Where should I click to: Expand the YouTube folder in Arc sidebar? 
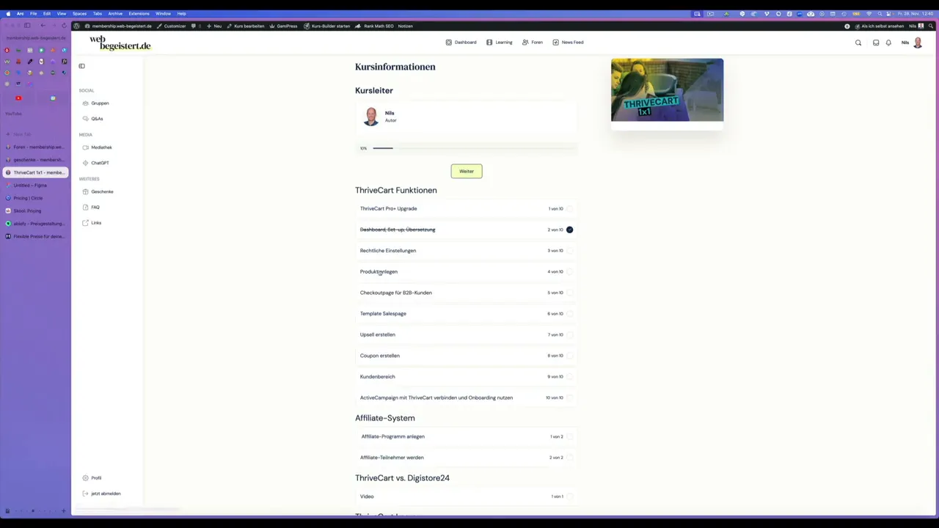pyautogui.click(x=13, y=114)
